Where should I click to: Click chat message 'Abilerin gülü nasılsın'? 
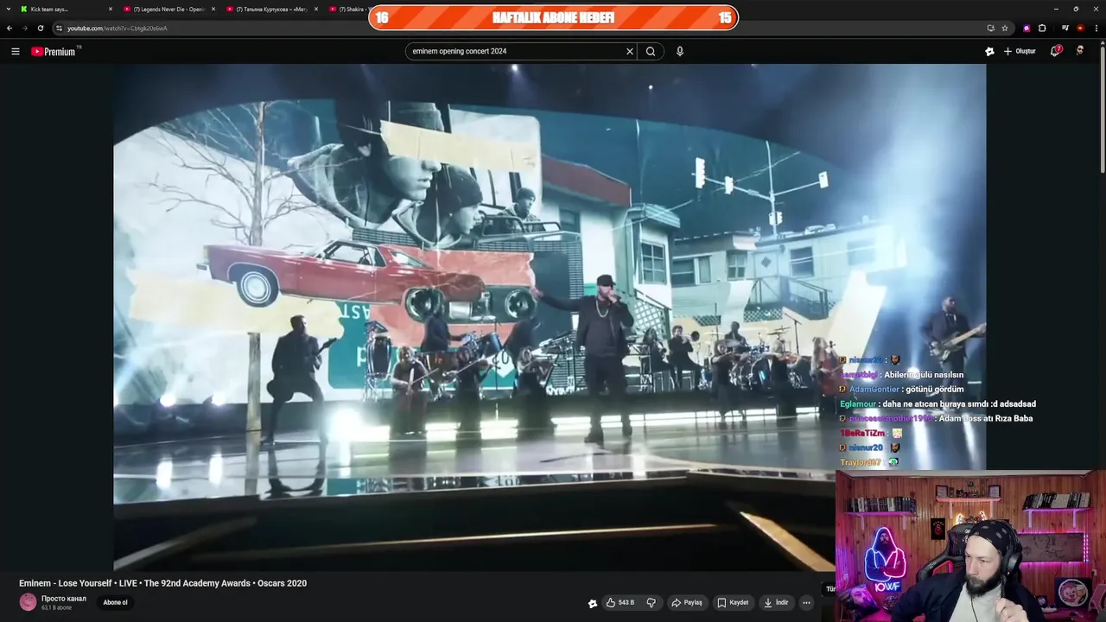coord(922,375)
